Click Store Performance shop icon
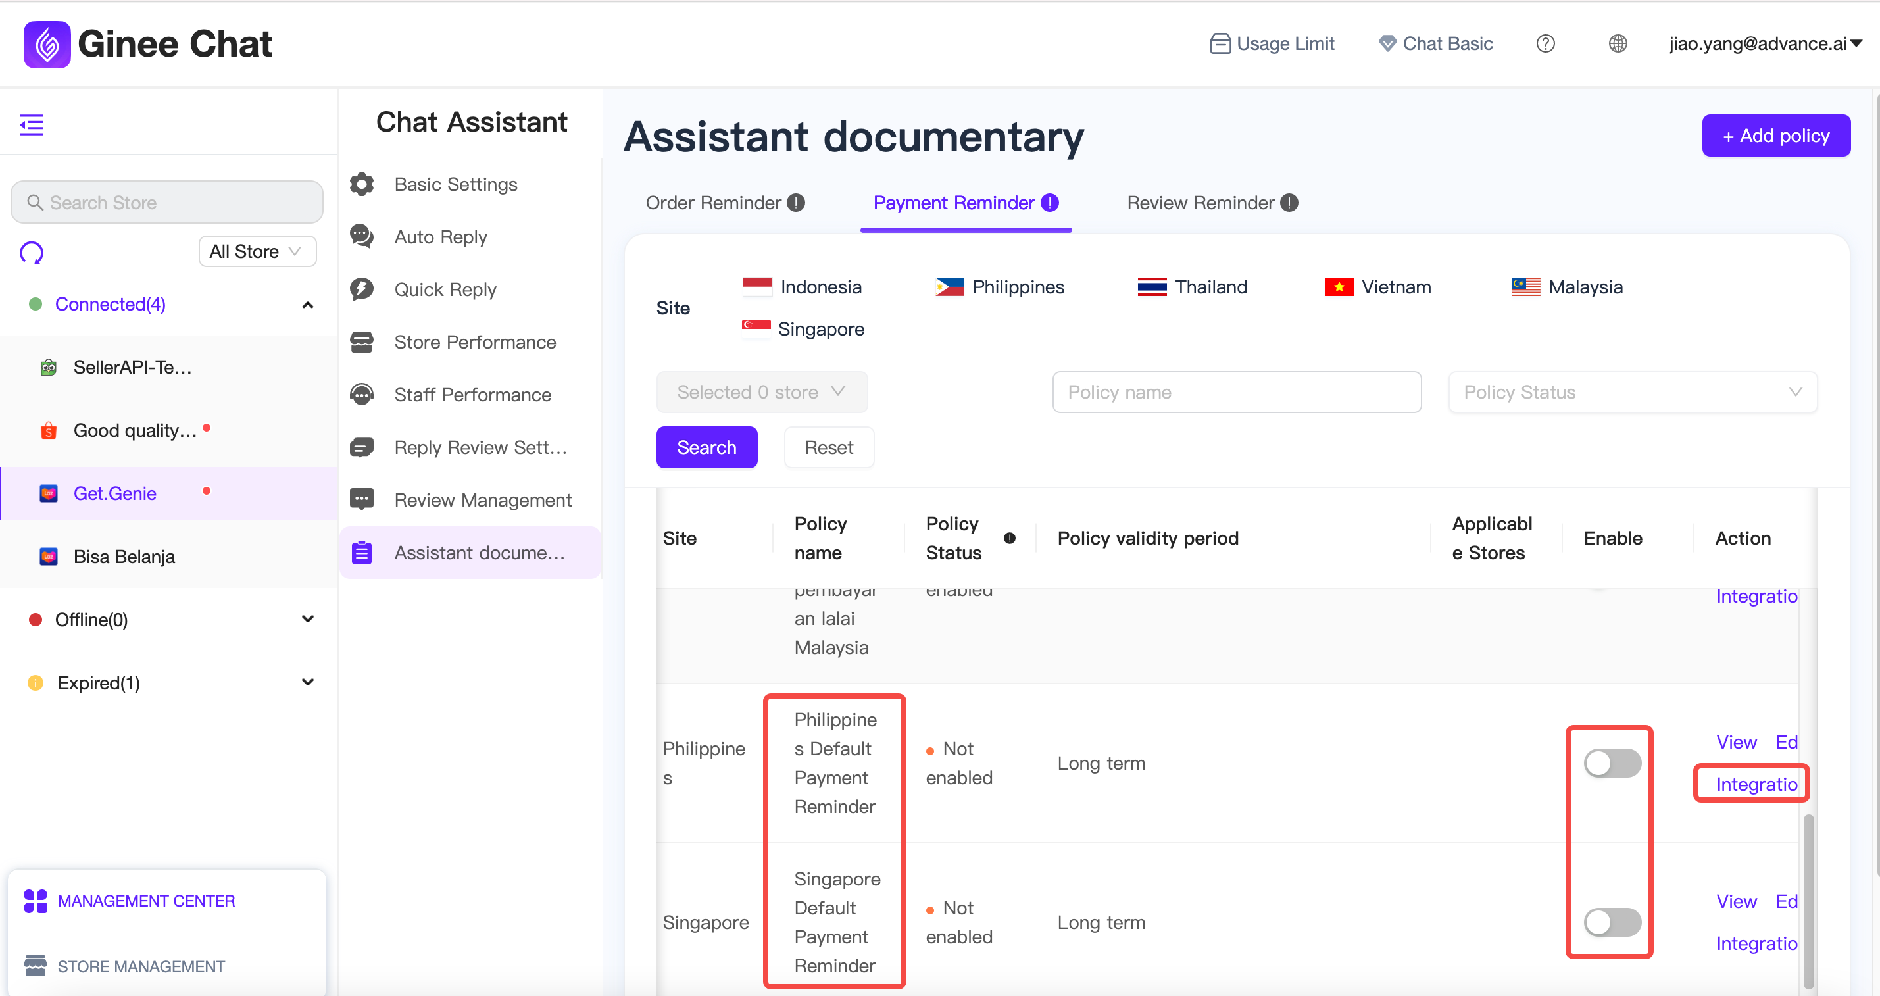The width and height of the screenshot is (1880, 996). tap(362, 341)
